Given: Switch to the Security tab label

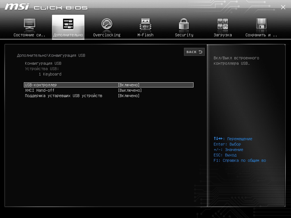Looking at the screenshot, I should (184, 35).
